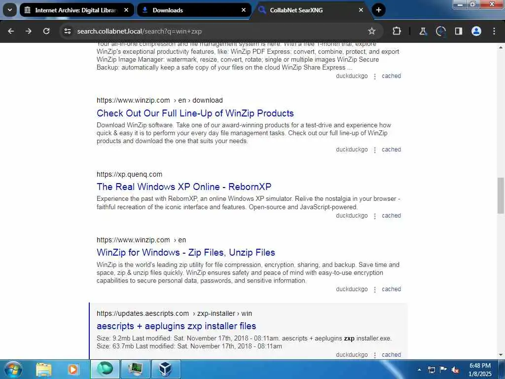Click the https://xp.quenq.com URL
505x379 pixels.
click(130, 174)
